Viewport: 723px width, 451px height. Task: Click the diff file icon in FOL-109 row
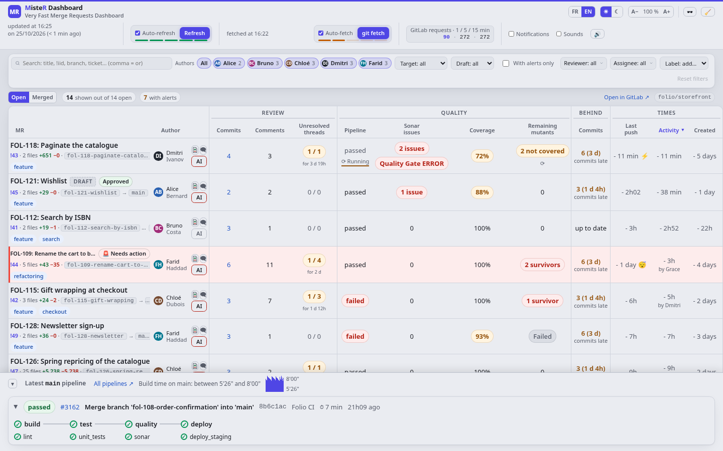pos(195,259)
